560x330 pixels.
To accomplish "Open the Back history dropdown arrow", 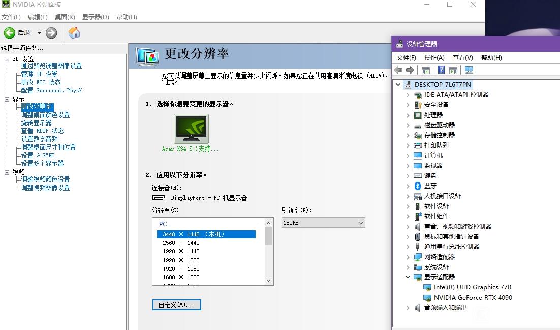I will coord(39,33).
